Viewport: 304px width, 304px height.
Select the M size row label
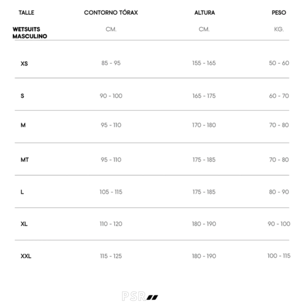[23, 125]
